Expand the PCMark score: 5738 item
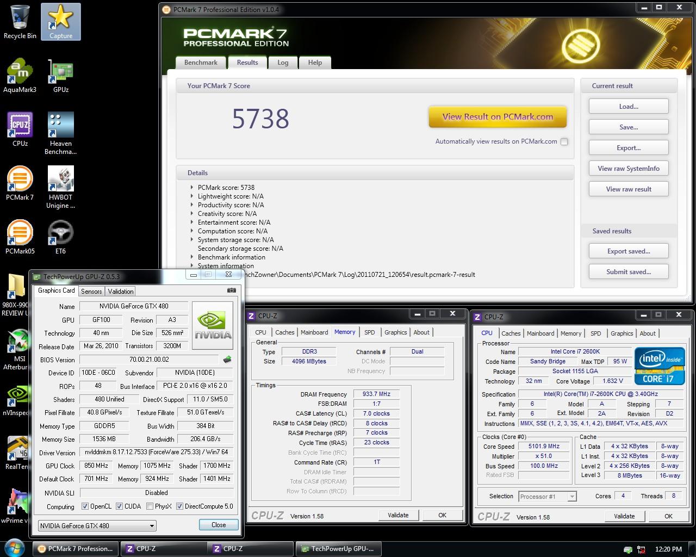 tap(192, 188)
